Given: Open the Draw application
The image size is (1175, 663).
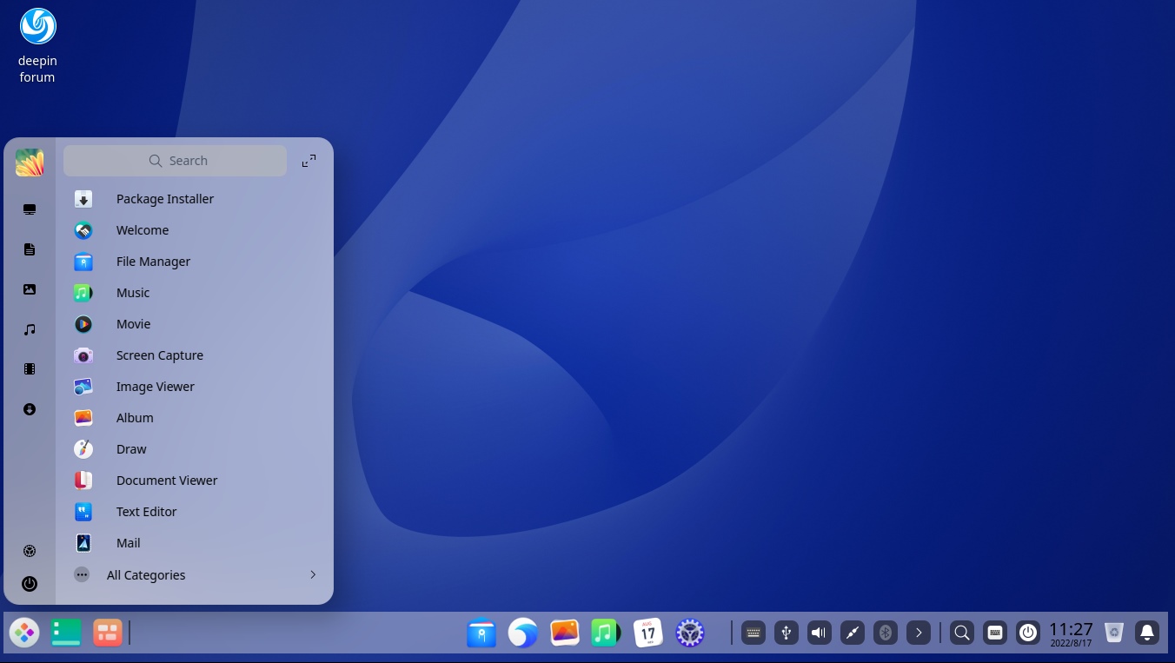Looking at the screenshot, I should (x=131, y=449).
